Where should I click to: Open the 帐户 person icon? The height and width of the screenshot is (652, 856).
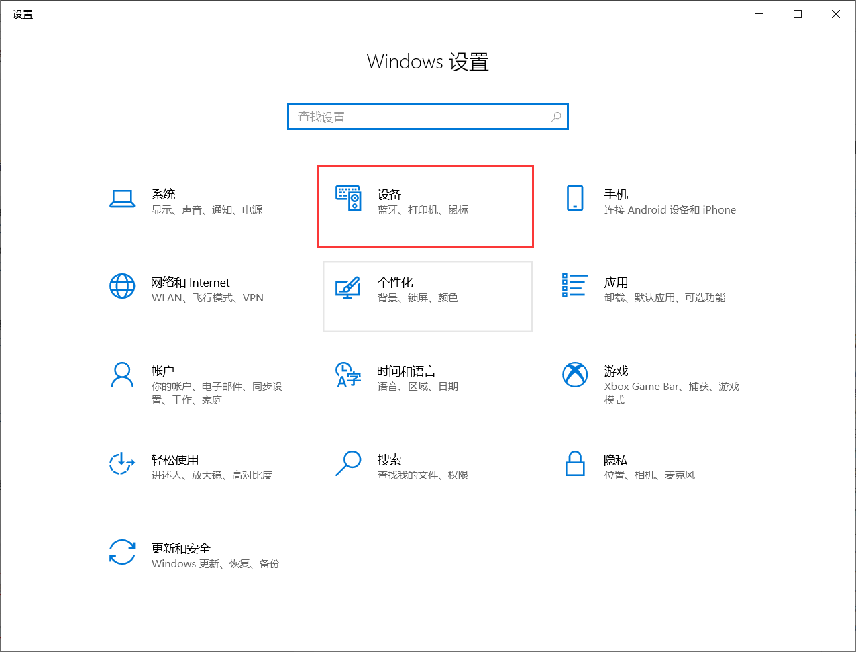click(x=122, y=375)
